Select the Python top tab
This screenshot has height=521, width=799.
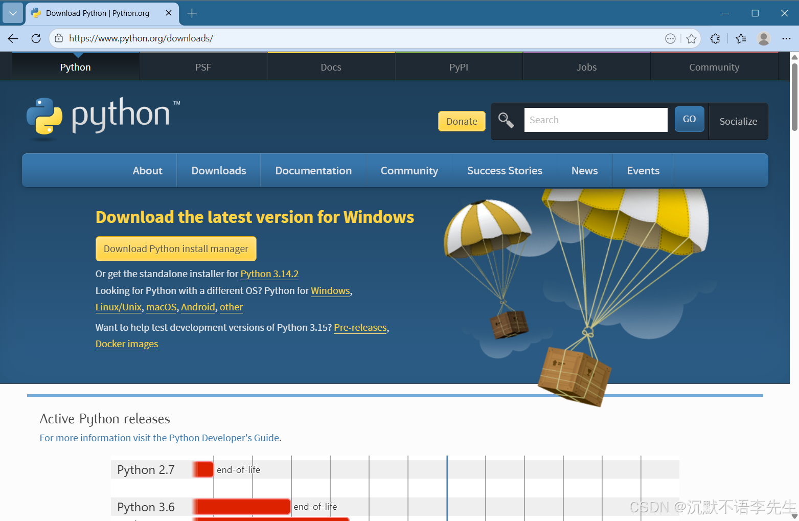76,67
